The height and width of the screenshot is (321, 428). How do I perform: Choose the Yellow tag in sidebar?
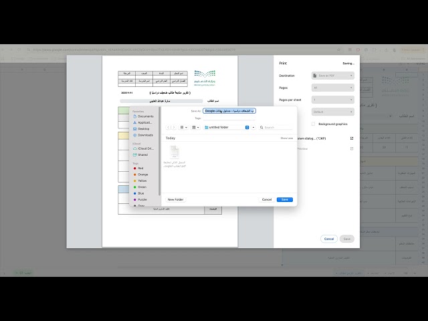pos(140,181)
